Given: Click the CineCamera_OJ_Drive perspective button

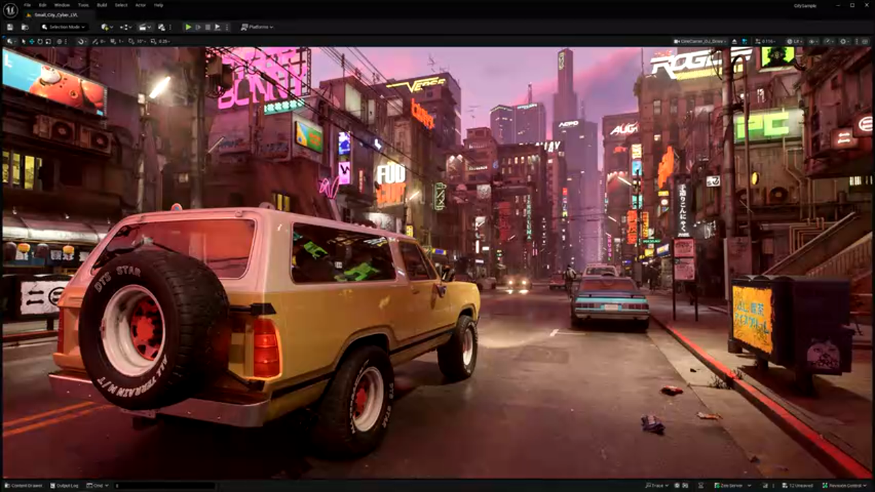Looking at the screenshot, I should click(x=699, y=41).
